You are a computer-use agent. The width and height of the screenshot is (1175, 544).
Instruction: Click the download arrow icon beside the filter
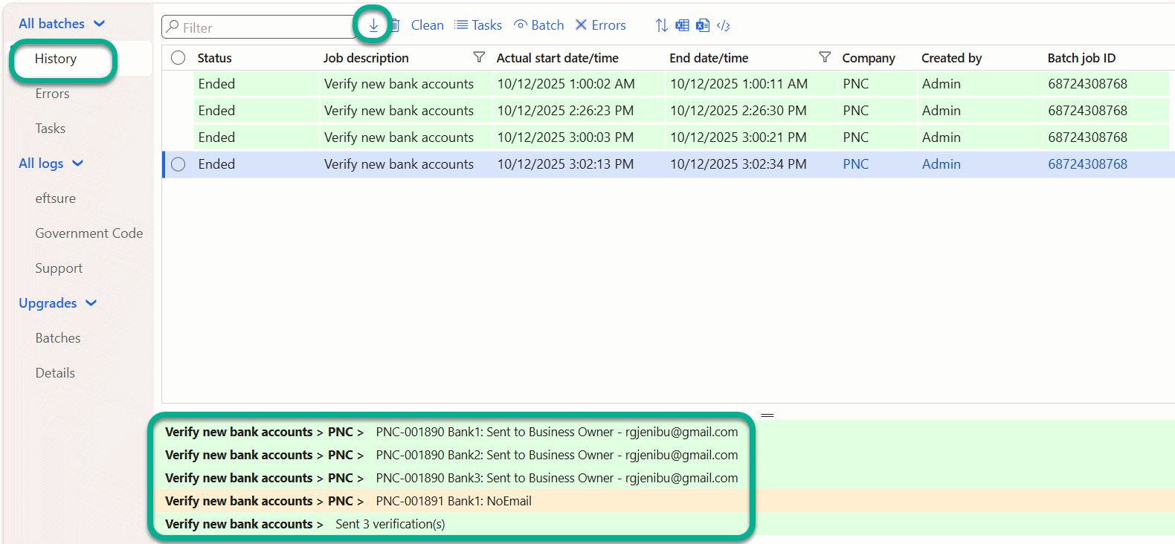373,25
